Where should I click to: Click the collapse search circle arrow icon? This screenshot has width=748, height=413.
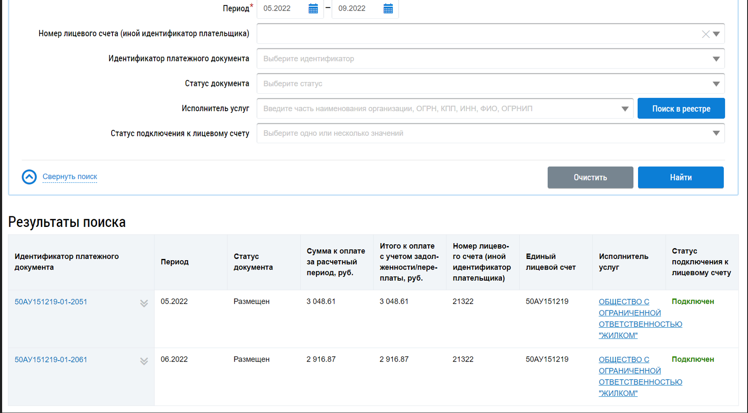pyautogui.click(x=29, y=177)
